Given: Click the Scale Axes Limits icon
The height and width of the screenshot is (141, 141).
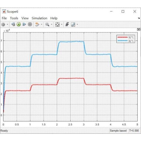Looking at the screenshot, I should coord(57,25).
